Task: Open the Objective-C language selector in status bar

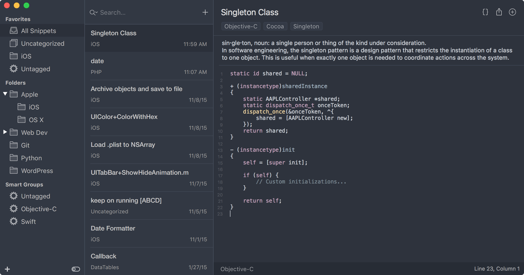Action: 237,269
